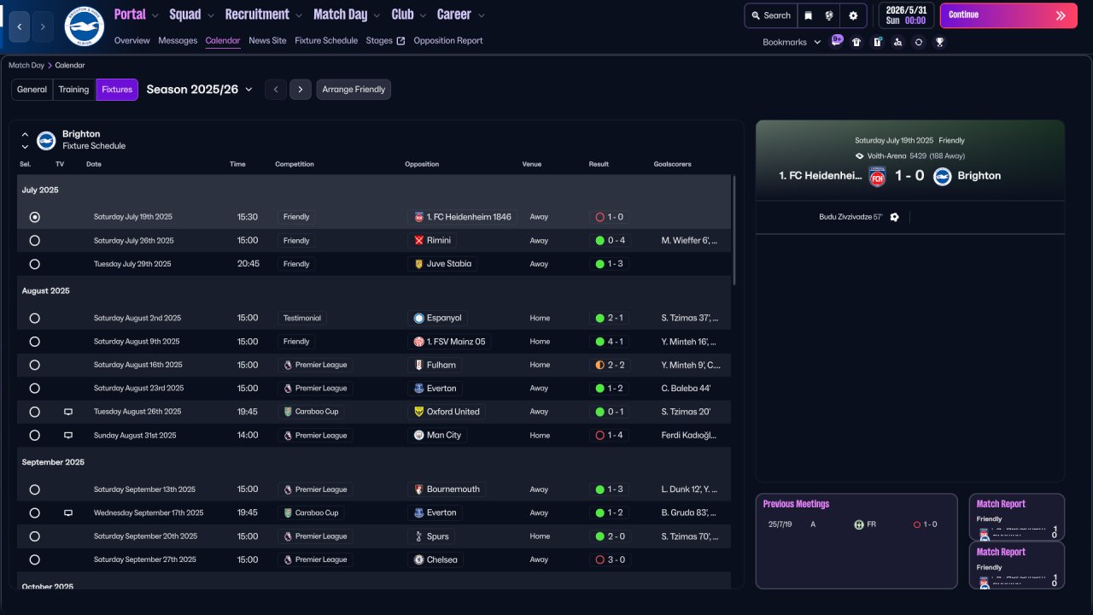The height and width of the screenshot is (615, 1093).
Task: Click the goal icon next to Budu Zivzivadze
Action: click(x=894, y=217)
